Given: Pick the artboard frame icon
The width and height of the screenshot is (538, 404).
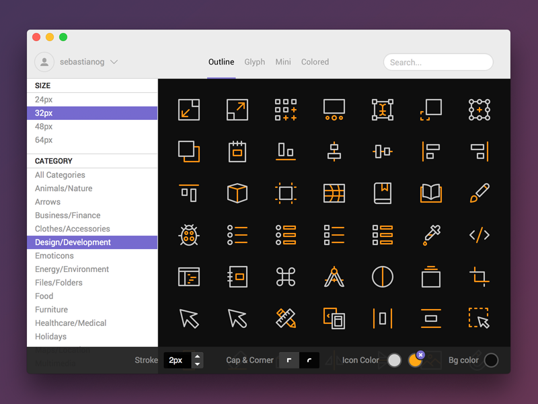Looking at the screenshot, I should click(286, 193).
